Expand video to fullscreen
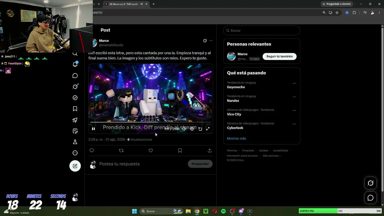 208,129
